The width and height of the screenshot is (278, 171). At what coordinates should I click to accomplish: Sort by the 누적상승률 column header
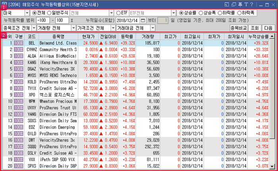pos(258,36)
